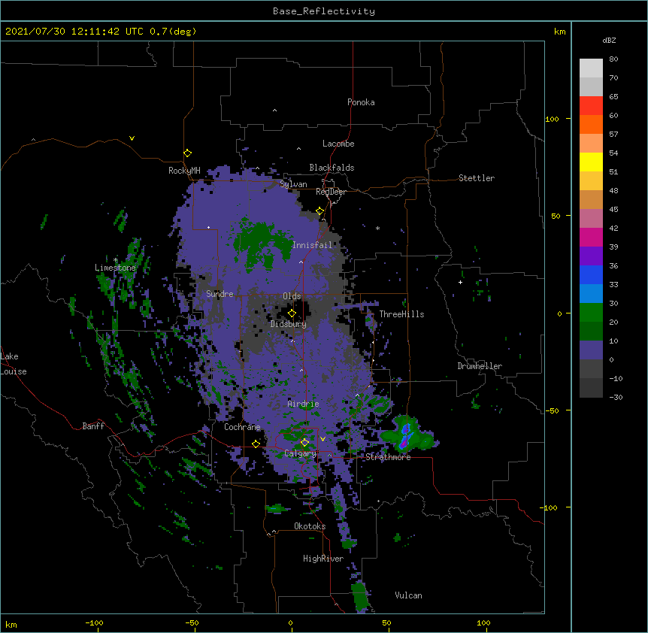Click the yellow V marker in the northwest
The height and width of the screenshot is (633, 648).
tap(132, 138)
